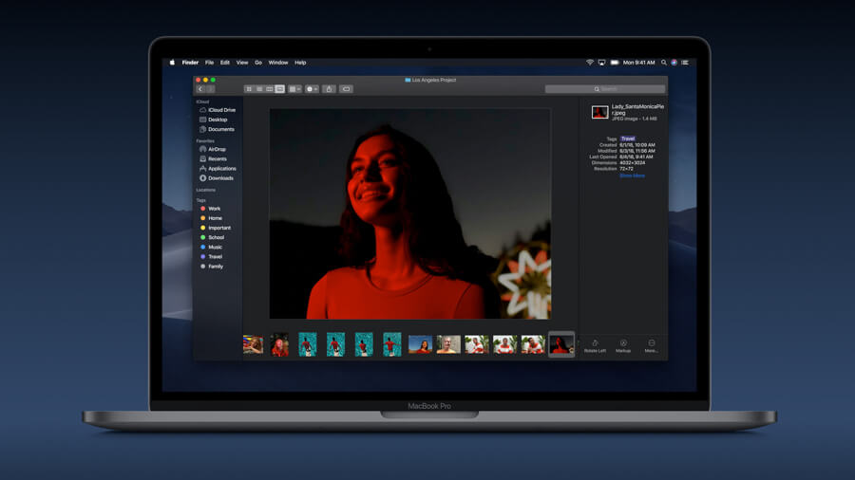Select column view in the toolbar

point(270,89)
